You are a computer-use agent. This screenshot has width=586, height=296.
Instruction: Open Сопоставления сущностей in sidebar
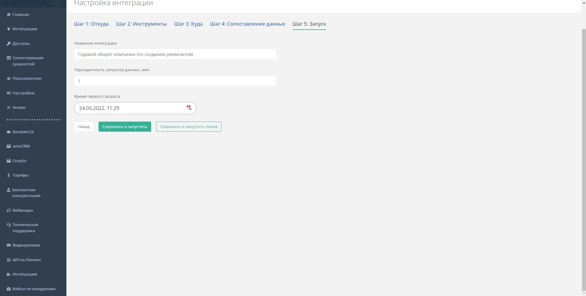point(28,61)
